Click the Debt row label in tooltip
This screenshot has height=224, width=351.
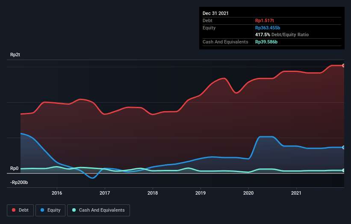point(207,21)
